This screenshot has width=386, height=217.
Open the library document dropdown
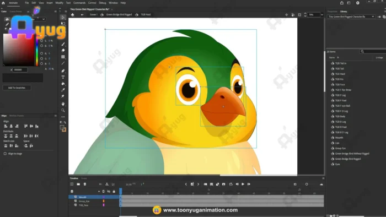click(x=351, y=17)
